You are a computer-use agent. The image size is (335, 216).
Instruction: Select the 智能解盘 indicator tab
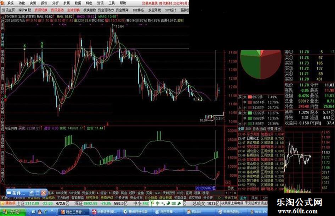coord(78,198)
